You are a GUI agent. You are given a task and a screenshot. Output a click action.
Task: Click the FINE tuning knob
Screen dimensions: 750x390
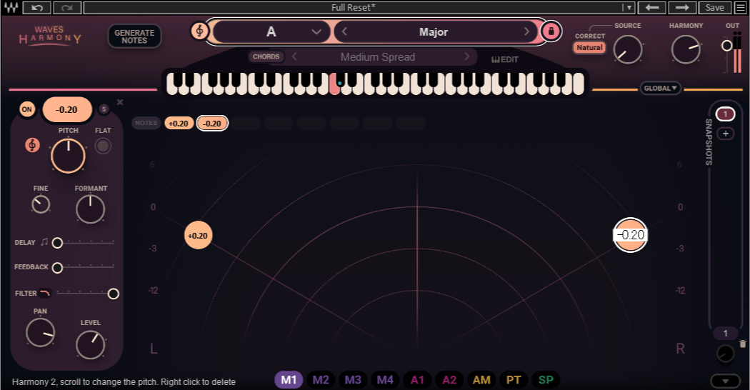[41, 204]
